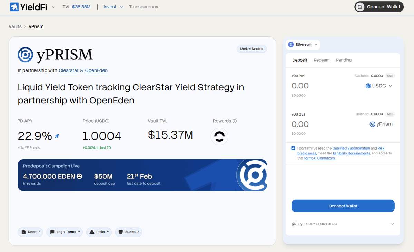Image resolution: width=414 pixels, height=252 pixels.
Task: Toggle the disclosures confirmation checkbox
Action: 293,148
